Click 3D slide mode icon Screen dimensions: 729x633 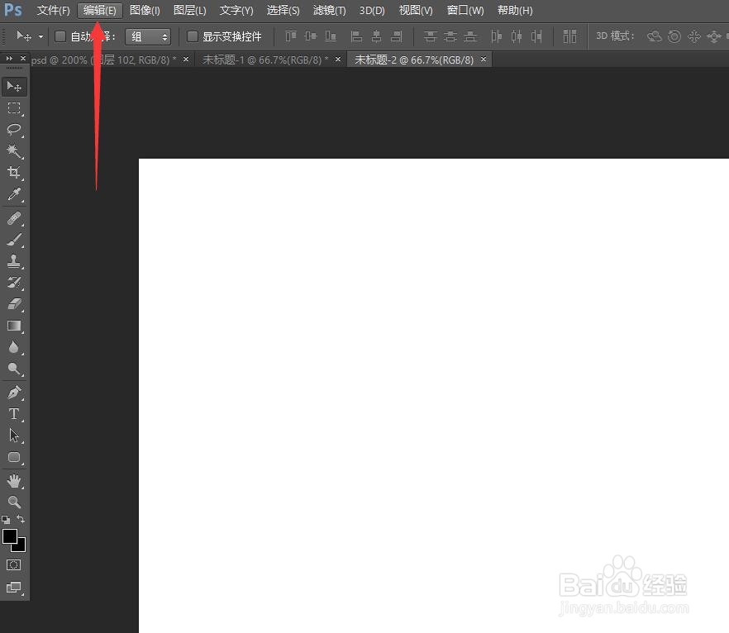click(x=713, y=36)
